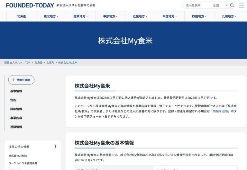The image size is (247, 170).
Task: Go to 事業内容 in sidebar
Action: 16,118
